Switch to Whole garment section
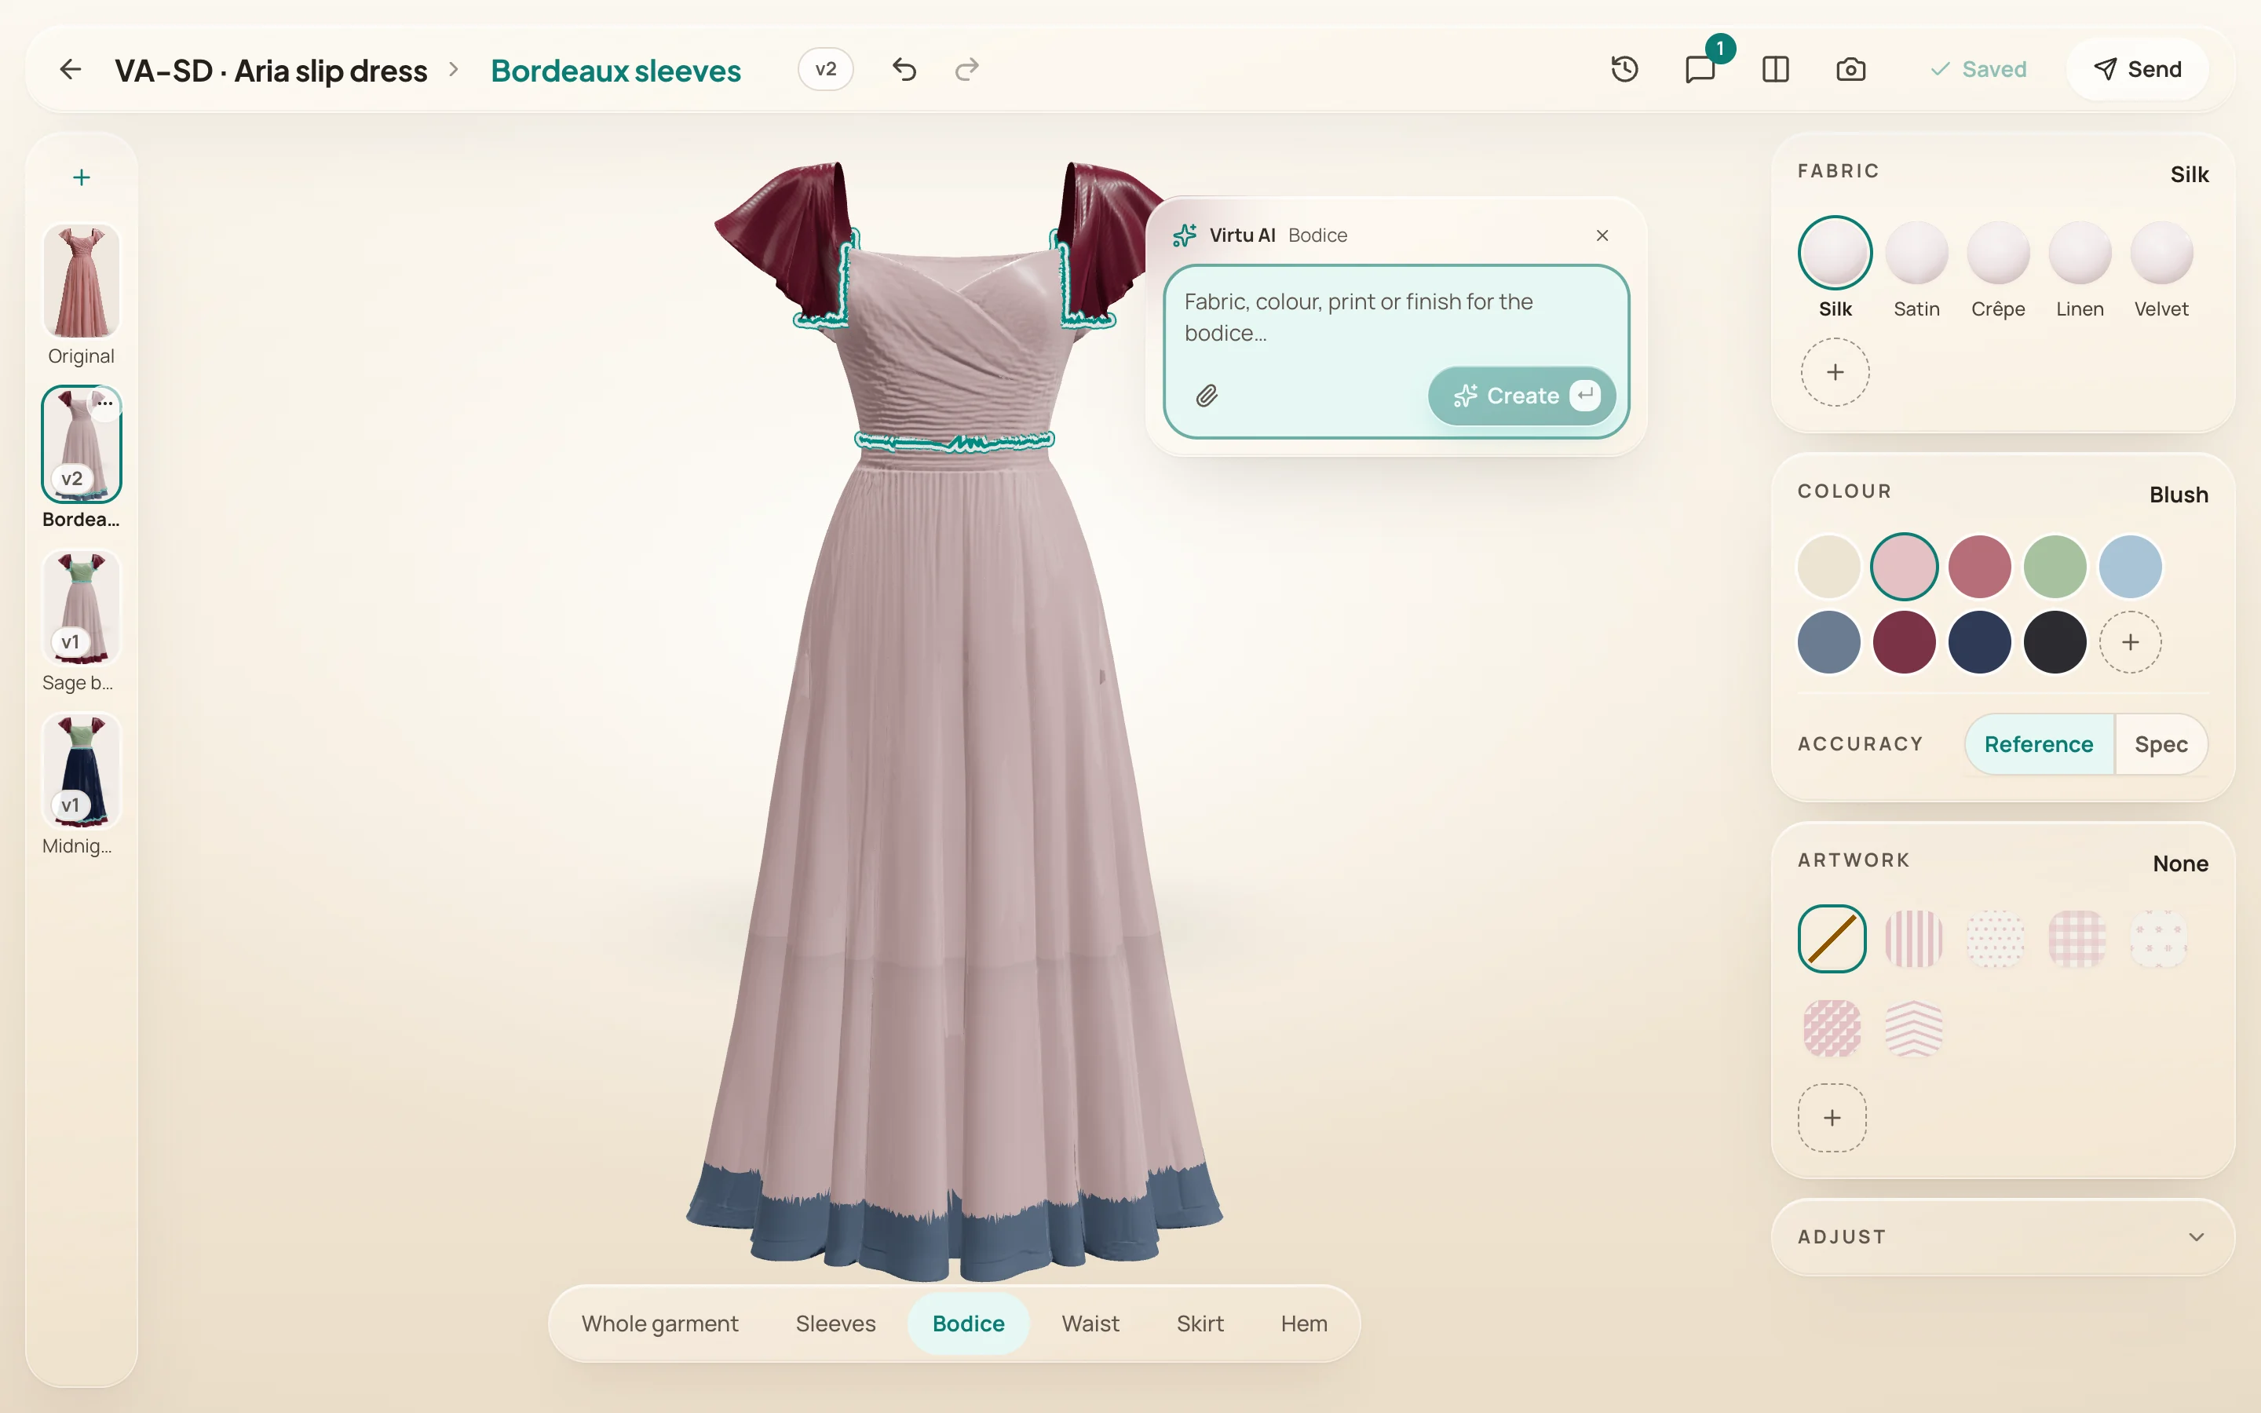The image size is (2261, 1413). (659, 1324)
